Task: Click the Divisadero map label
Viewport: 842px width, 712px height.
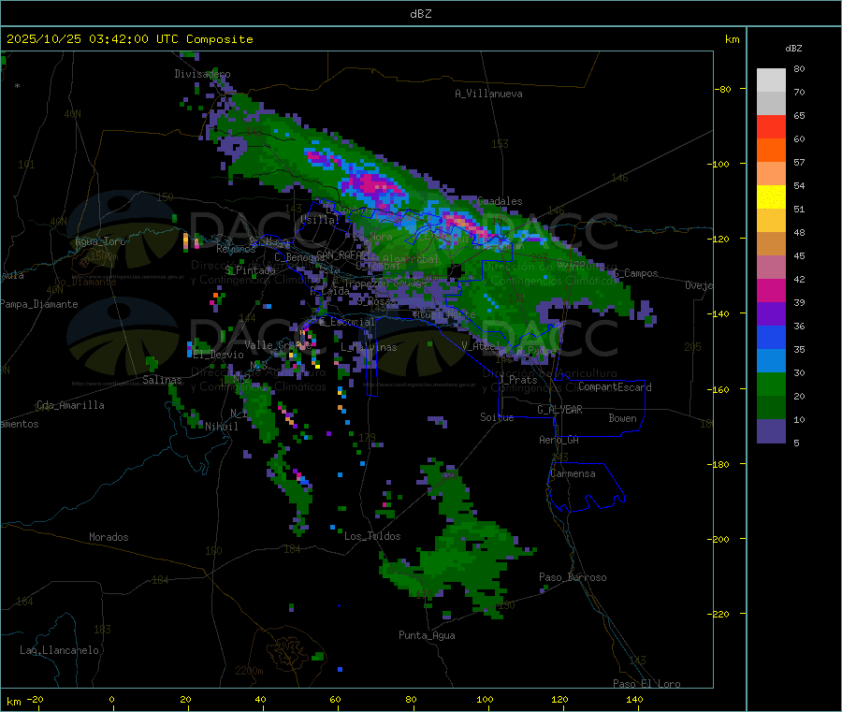Action: pos(202,74)
